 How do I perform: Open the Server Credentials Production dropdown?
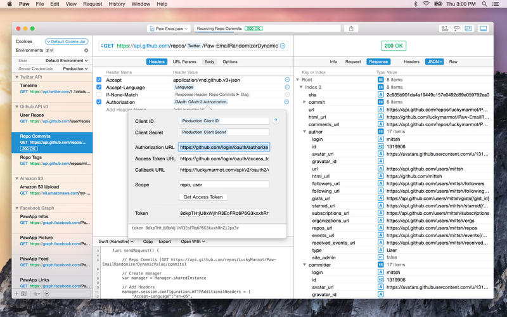[75, 68]
